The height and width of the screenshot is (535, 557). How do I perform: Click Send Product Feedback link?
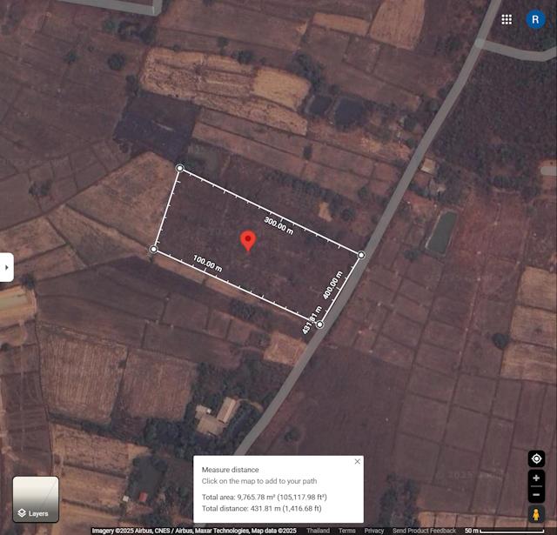click(424, 530)
